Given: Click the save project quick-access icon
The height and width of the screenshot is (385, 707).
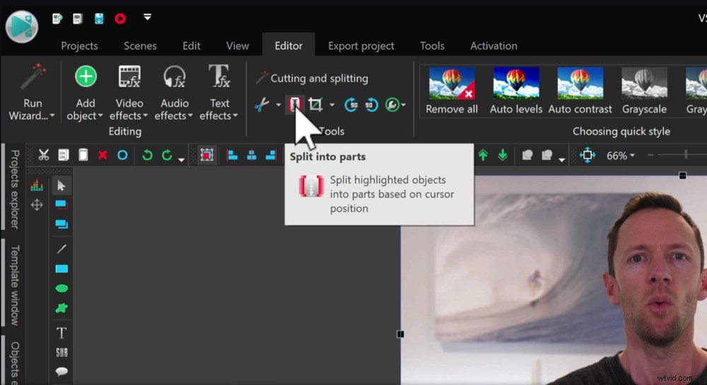Looking at the screenshot, I should (x=99, y=18).
